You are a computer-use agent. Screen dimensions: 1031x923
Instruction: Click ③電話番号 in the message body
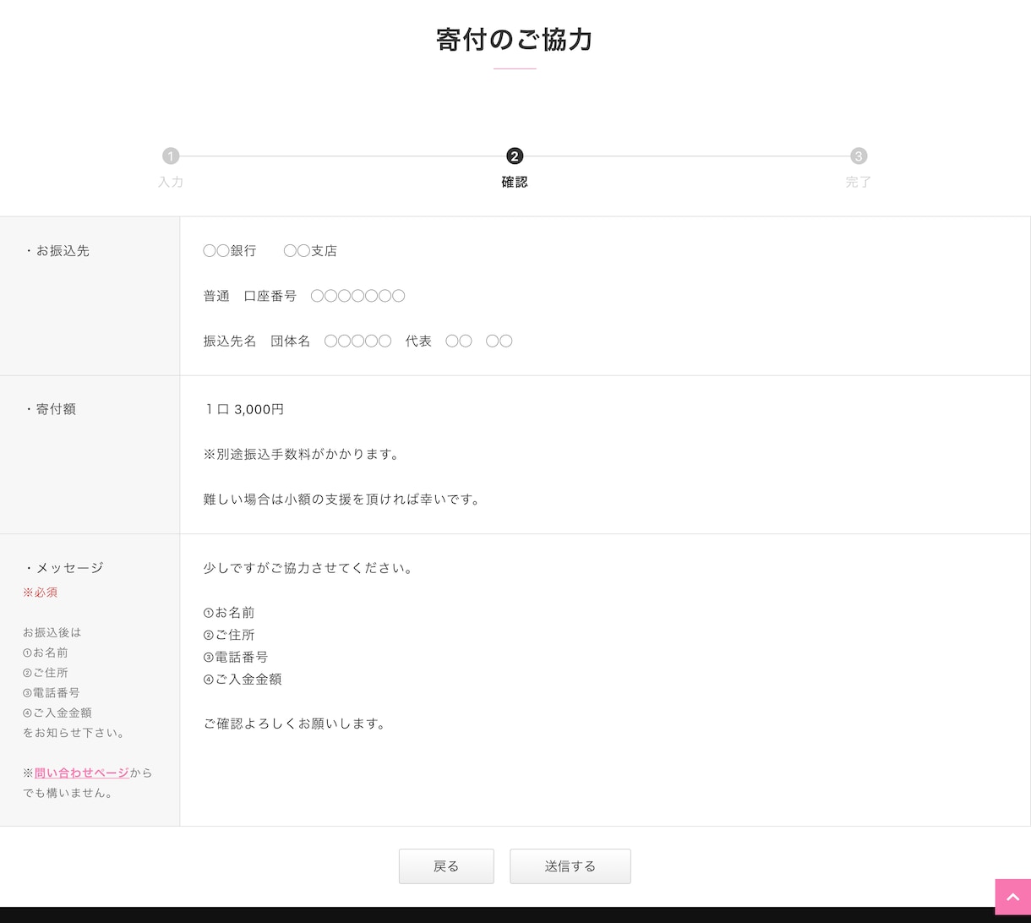(x=236, y=657)
